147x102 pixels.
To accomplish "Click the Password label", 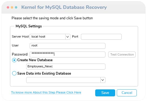I will coord(20,54).
